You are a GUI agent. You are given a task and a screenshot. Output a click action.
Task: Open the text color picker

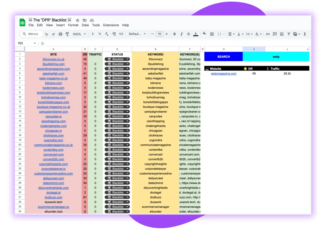[x=196, y=34]
